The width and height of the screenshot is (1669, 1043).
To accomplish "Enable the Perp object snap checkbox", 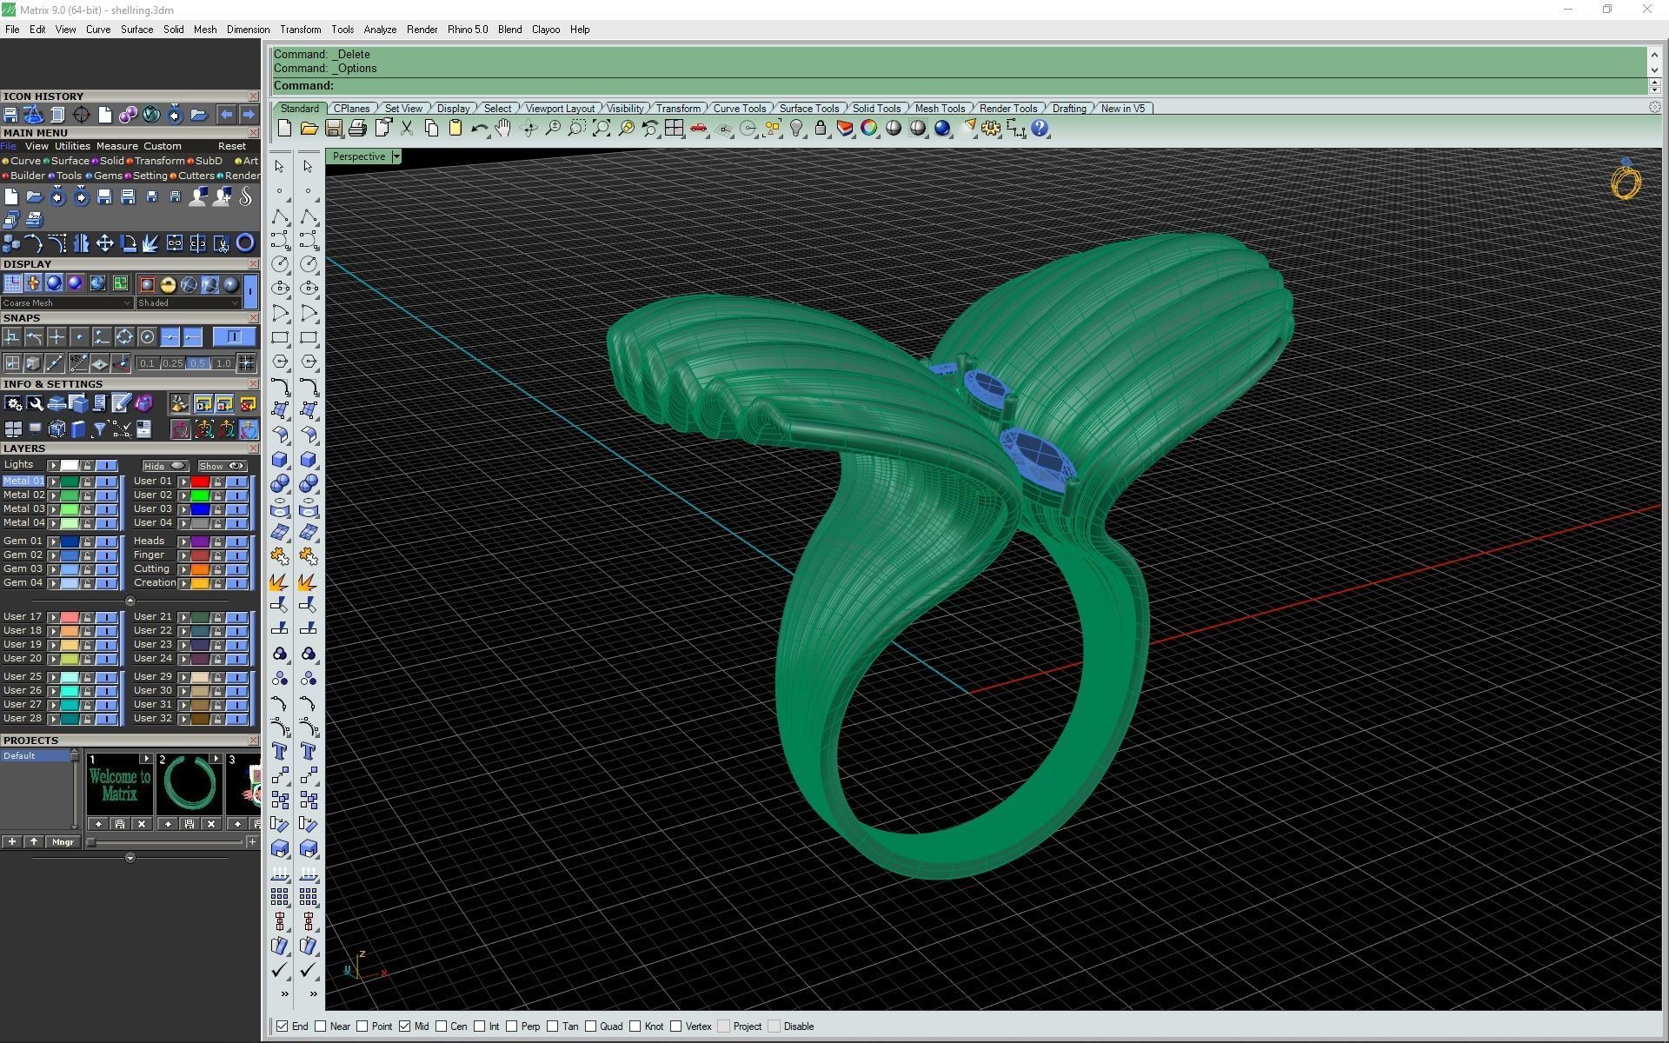I will (512, 1026).
